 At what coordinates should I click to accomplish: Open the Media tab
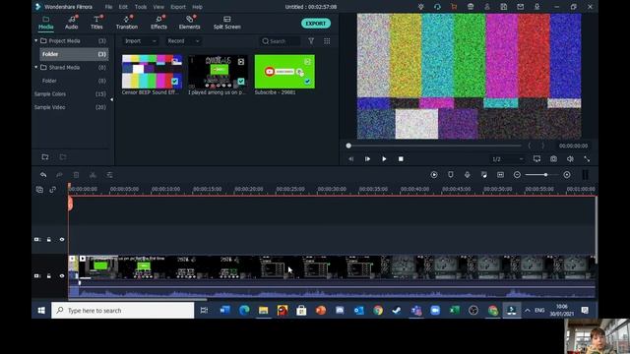(46, 23)
